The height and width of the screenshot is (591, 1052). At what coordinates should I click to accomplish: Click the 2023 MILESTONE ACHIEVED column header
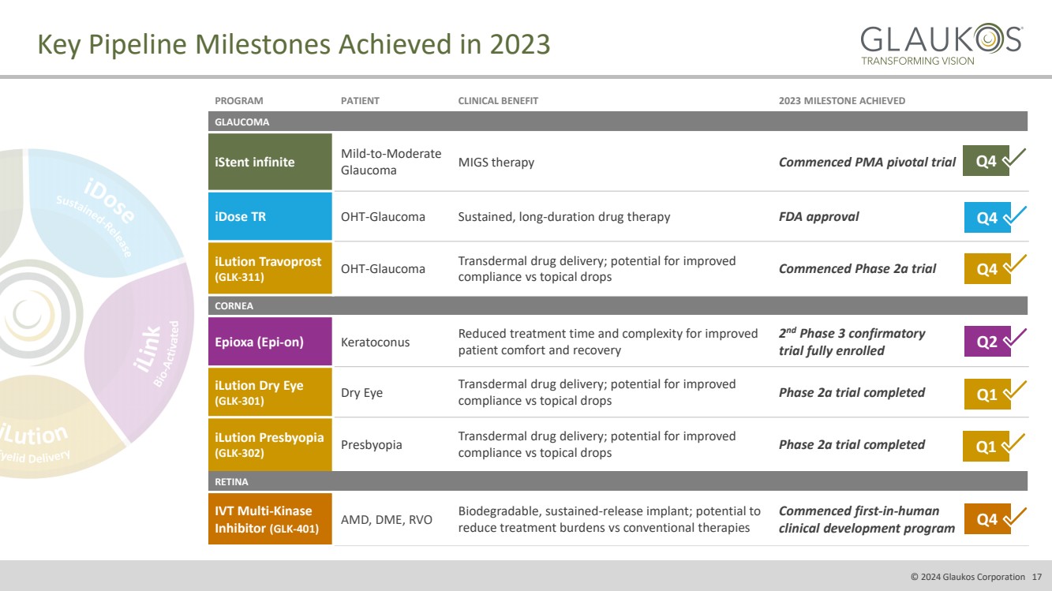coord(841,101)
